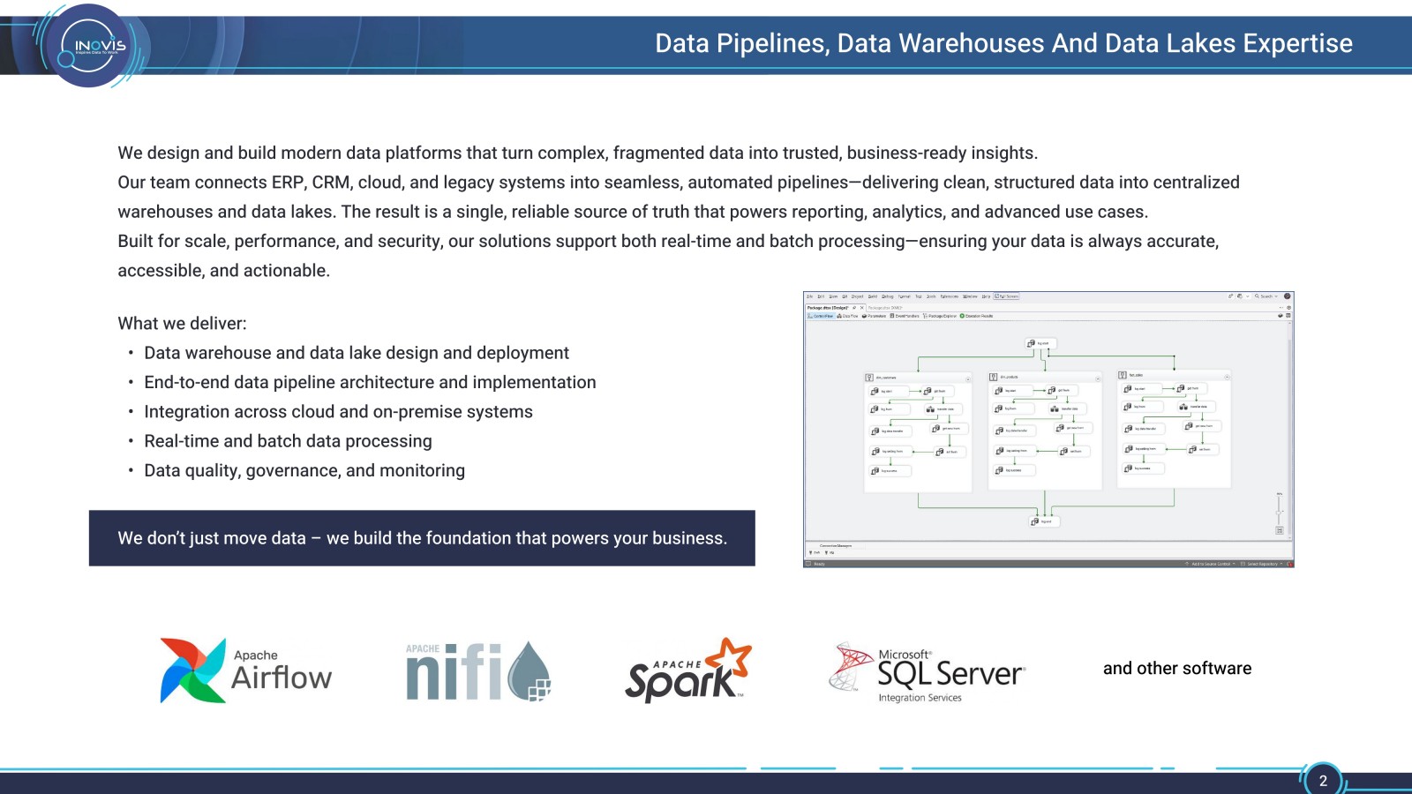Image resolution: width=1412 pixels, height=794 pixels.
Task: Collapse the dim_customers container
Action: pyautogui.click(x=968, y=379)
